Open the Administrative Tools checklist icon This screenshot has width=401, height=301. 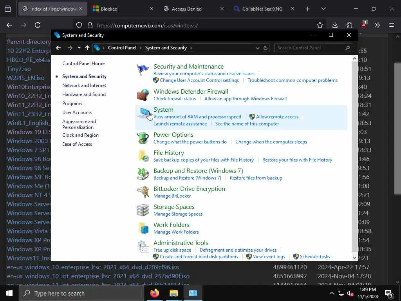point(143,246)
